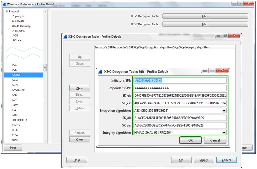The width and height of the screenshot is (257, 169).
Task: Click Wireshark icon in IKEv2 Decryption Table title
Action: click(x=65, y=37)
